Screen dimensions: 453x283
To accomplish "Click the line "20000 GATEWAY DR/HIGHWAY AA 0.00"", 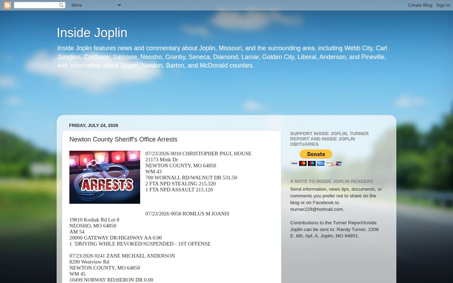I will [x=115, y=238].
